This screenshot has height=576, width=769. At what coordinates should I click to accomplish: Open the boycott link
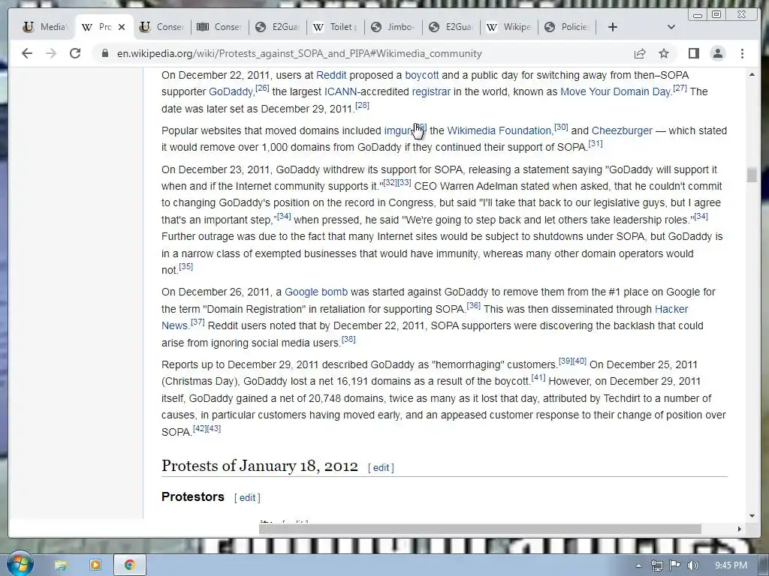[x=422, y=75]
